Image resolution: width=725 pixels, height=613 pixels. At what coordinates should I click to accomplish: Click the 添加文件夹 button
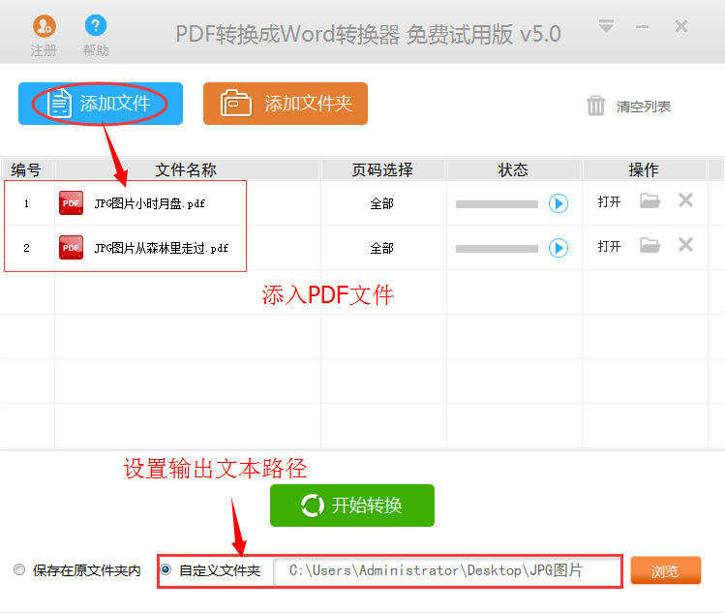286,104
